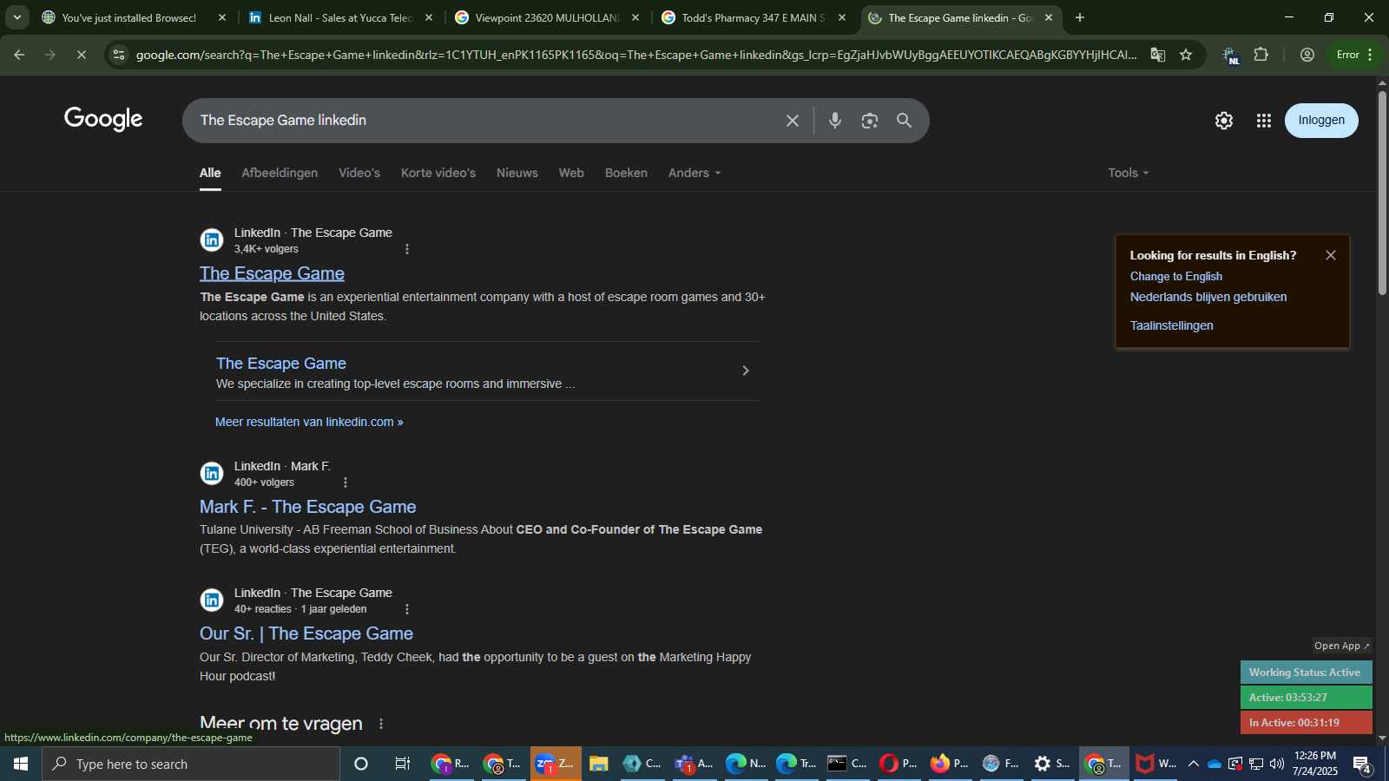
Task: Click Windows Type here to search box
Action: tap(191, 764)
